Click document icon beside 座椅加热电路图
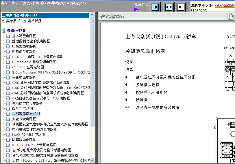The height and width of the screenshot is (164, 235). tap(8, 46)
